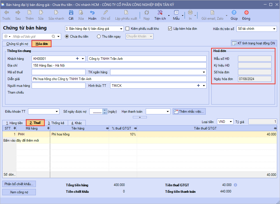The height and width of the screenshot is (204, 280).
Task: Click Xem công nợ button
Action: tap(19, 192)
